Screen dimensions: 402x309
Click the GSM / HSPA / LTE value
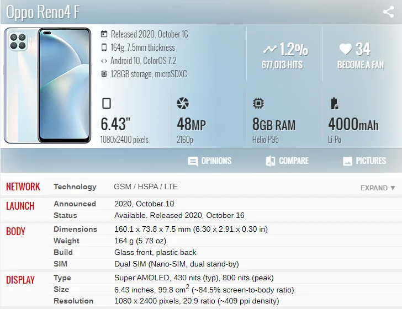(x=146, y=187)
